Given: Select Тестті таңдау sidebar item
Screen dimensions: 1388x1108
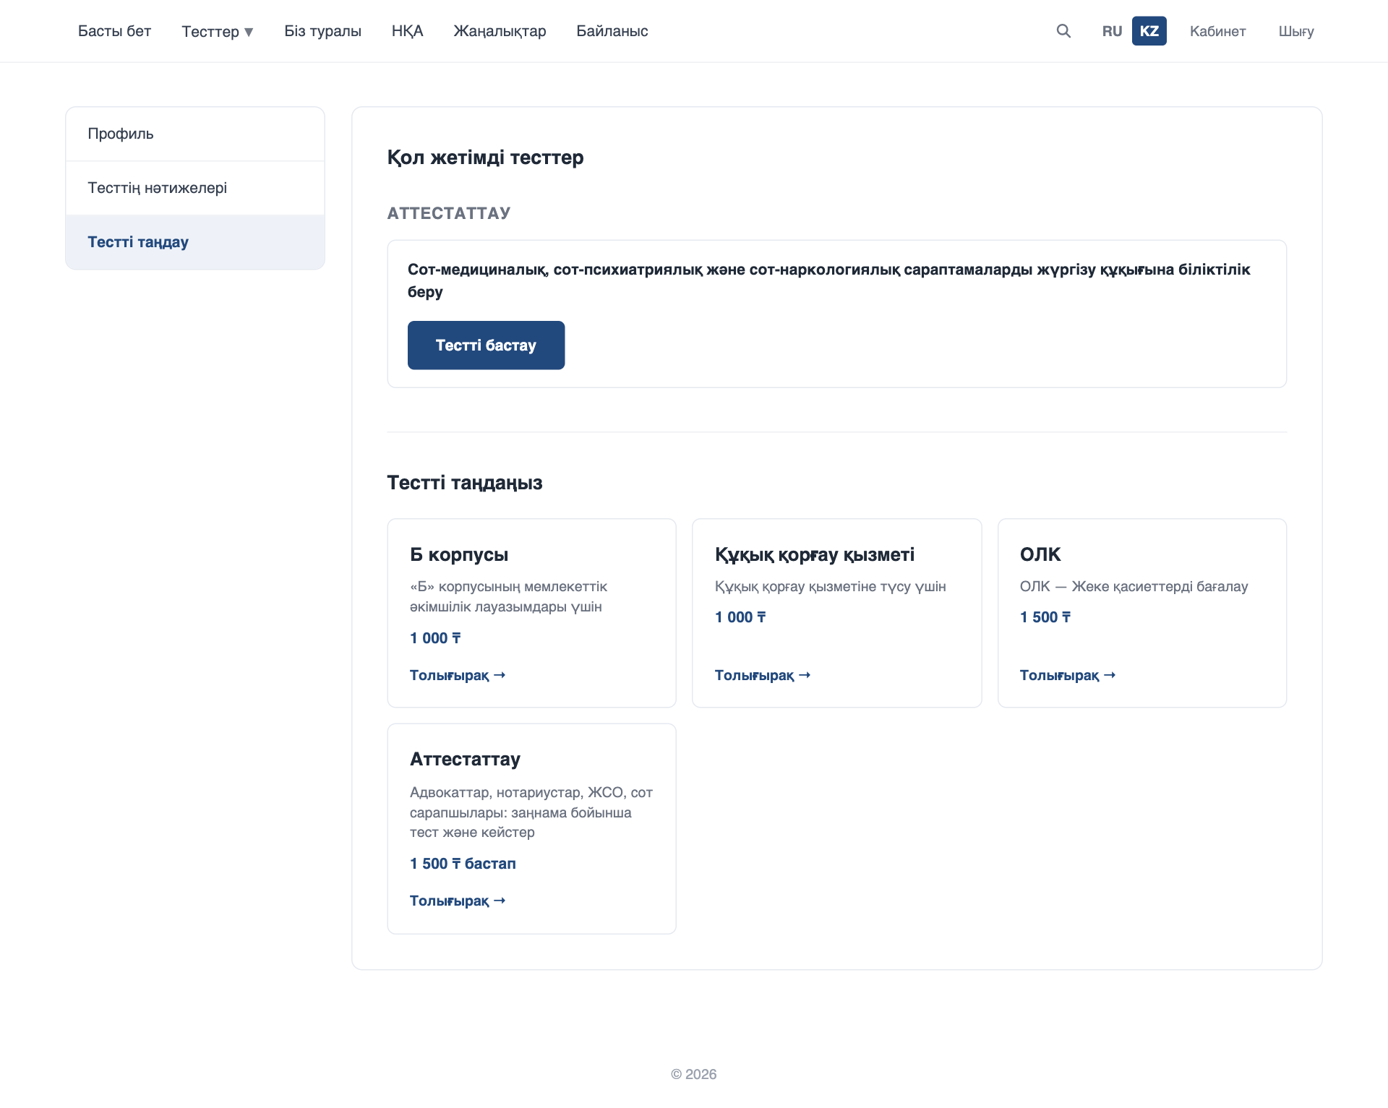Looking at the screenshot, I should point(195,242).
